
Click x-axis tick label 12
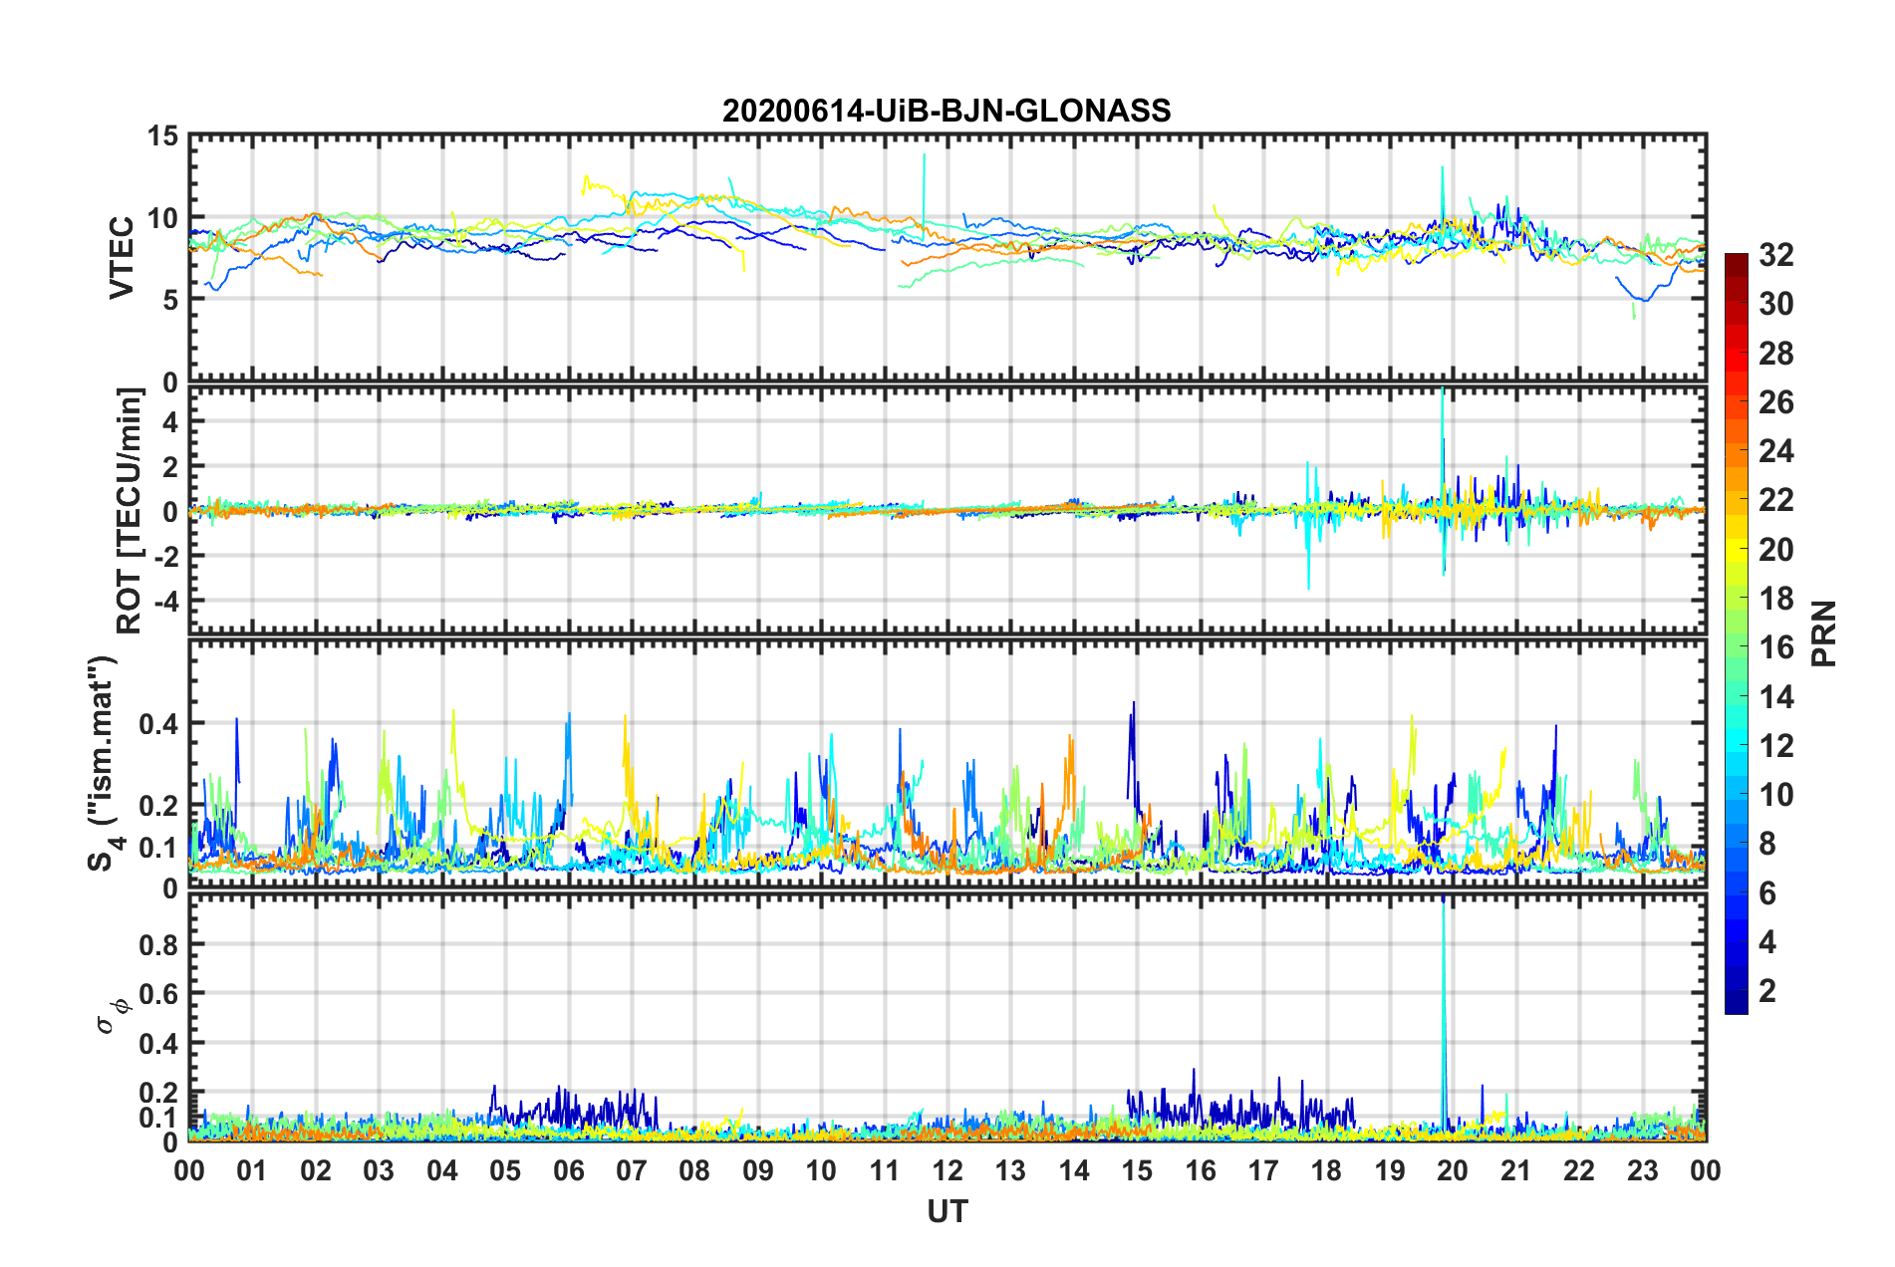947,1170
